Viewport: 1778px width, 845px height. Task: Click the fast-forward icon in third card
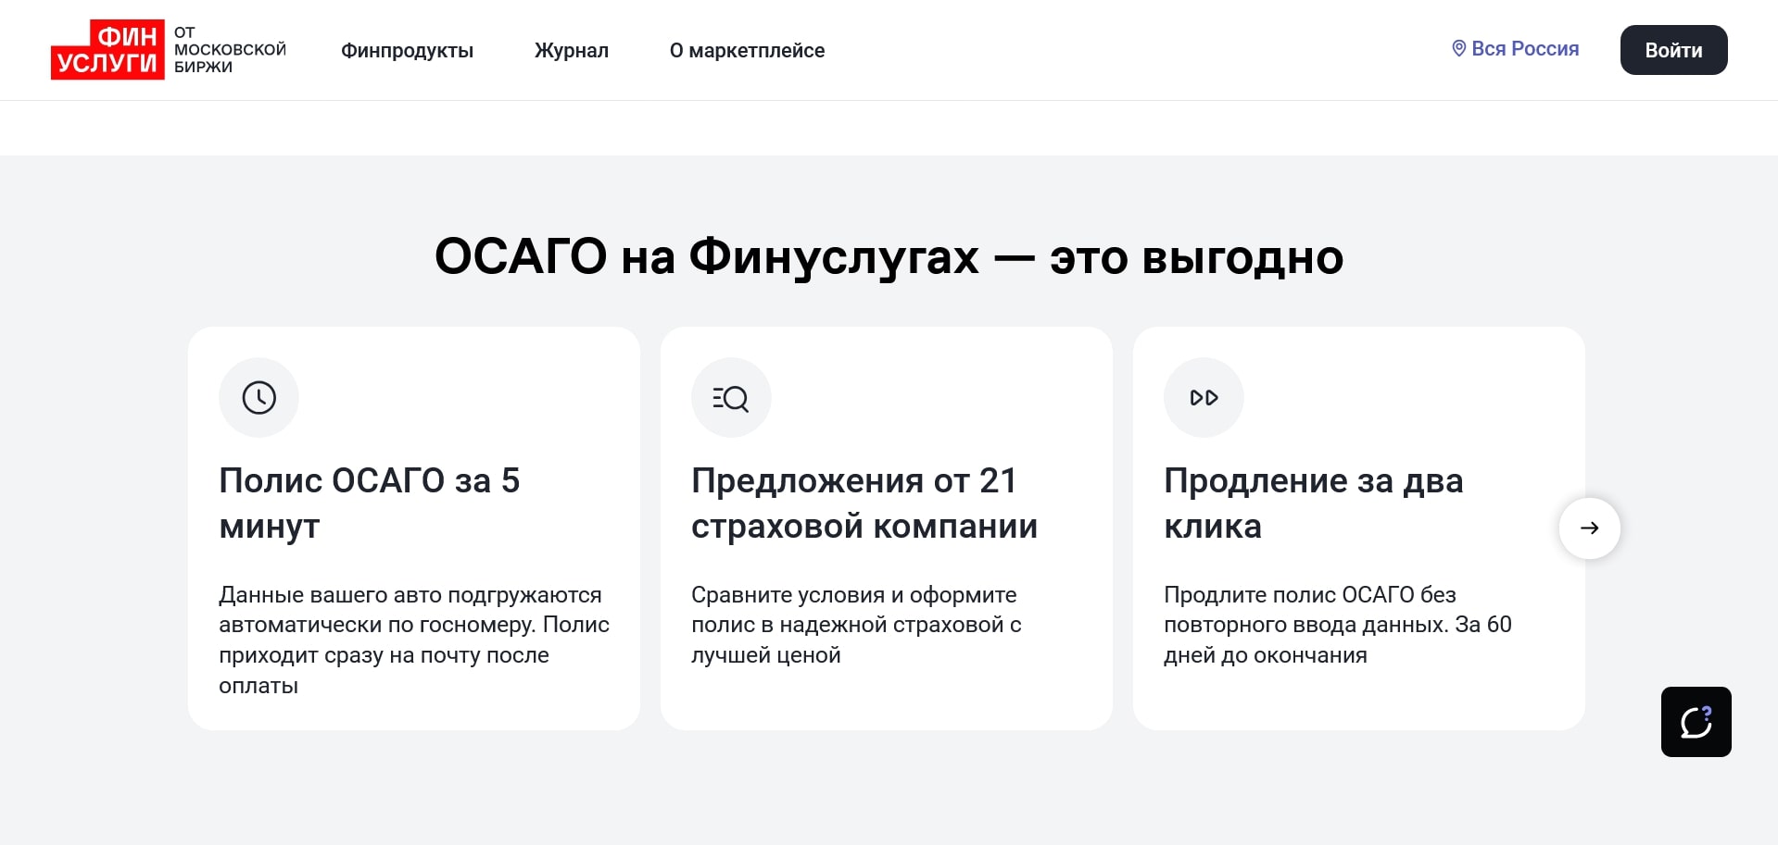pyautogui.click(x=1204, y=398)
